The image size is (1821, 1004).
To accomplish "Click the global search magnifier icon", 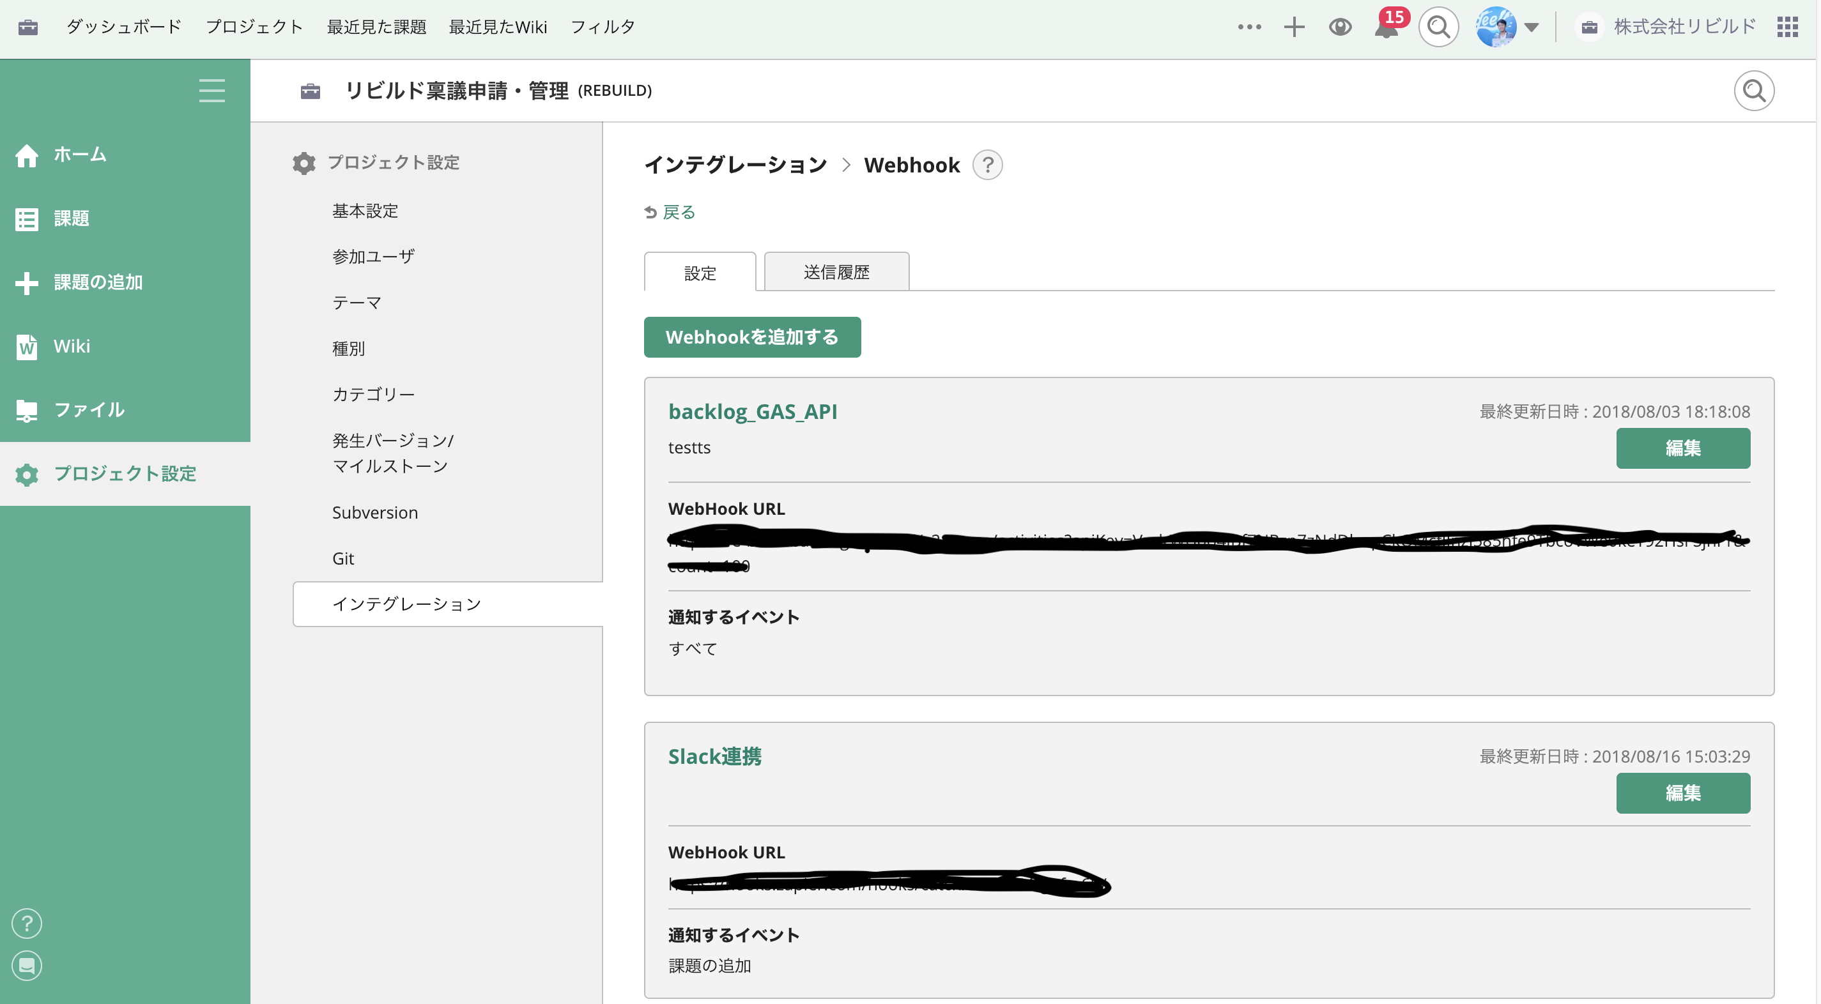I will click(x=1438, y=27).
